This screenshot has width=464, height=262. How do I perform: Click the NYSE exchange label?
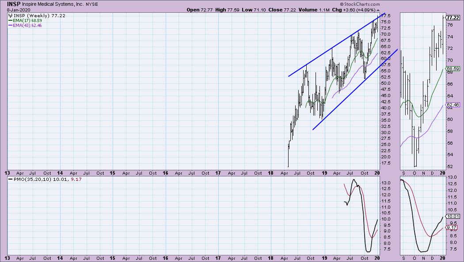(x=92, y=4)
